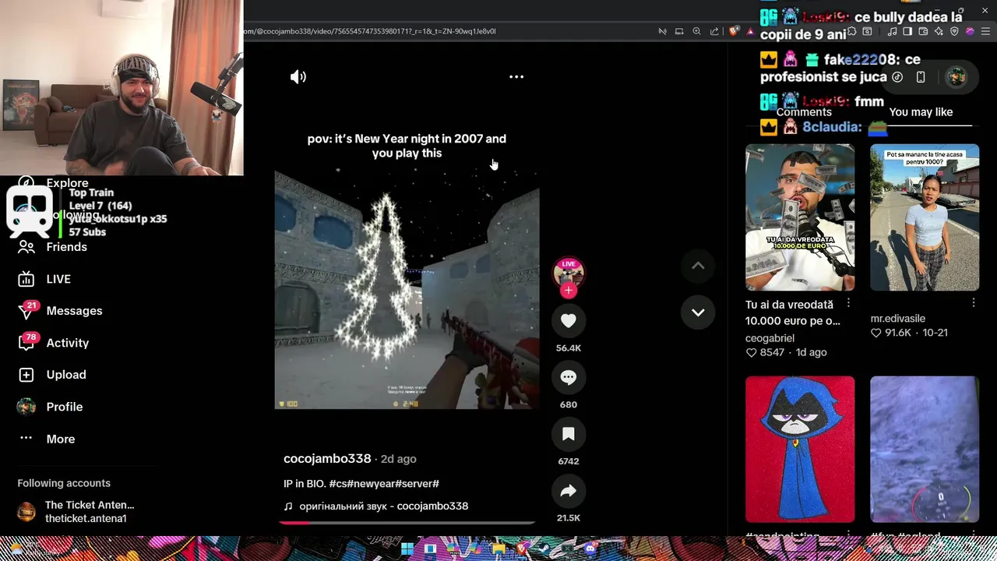Switch to the You may like tab
This screenshot has width=997, height=561.
(921, 112)
